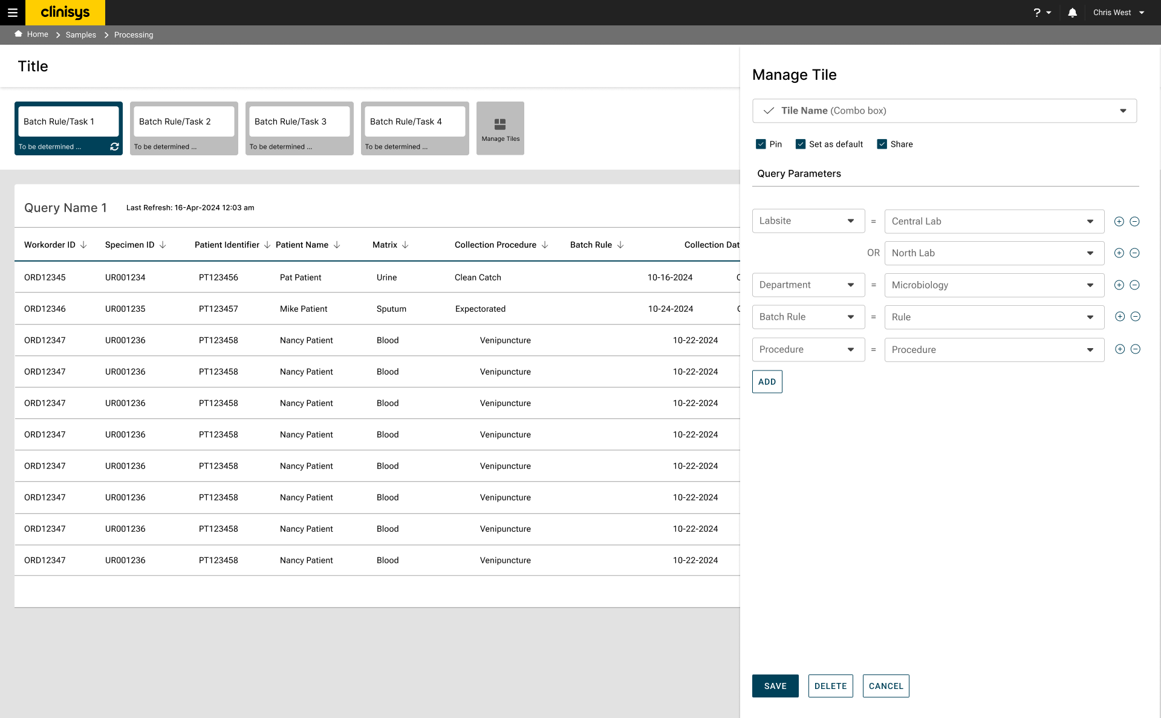Go to Processing breadcrumb
This screenshot has height=718, width=1161.
click(x=134, y=35)
